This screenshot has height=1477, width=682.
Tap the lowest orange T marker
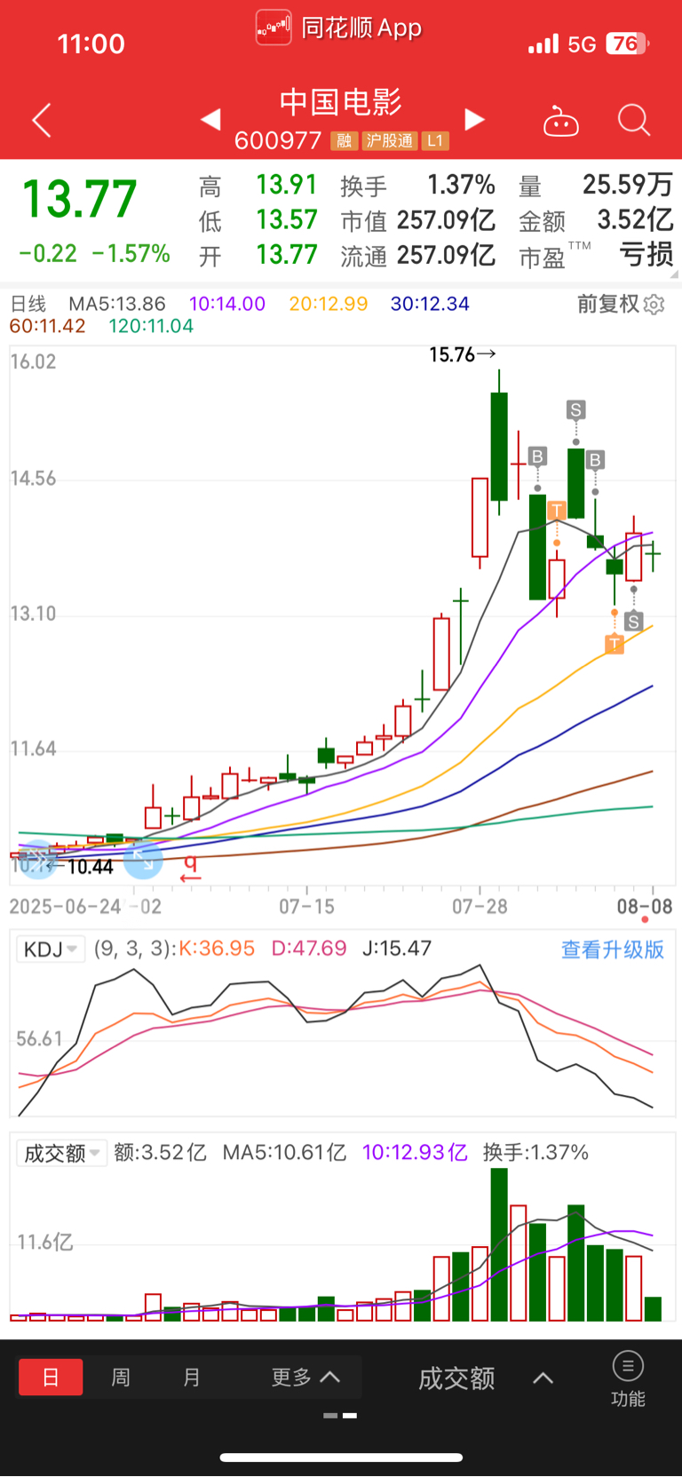(x=615, y=644)
